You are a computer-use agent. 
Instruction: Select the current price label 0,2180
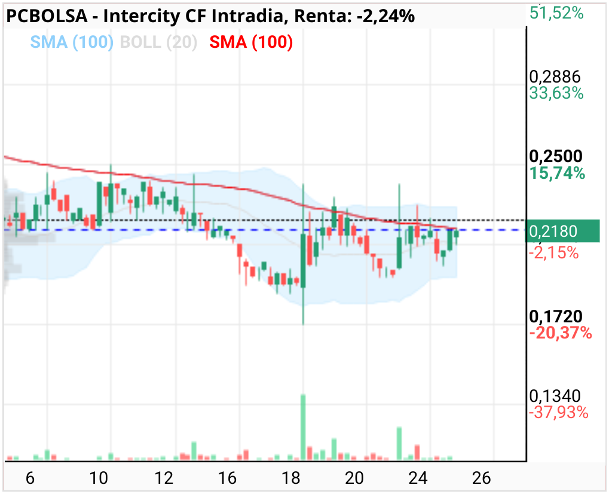[562, 231]
